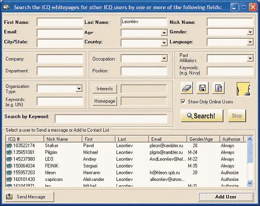Click the Search! button
260x206 pixels.
coord(202,116)
